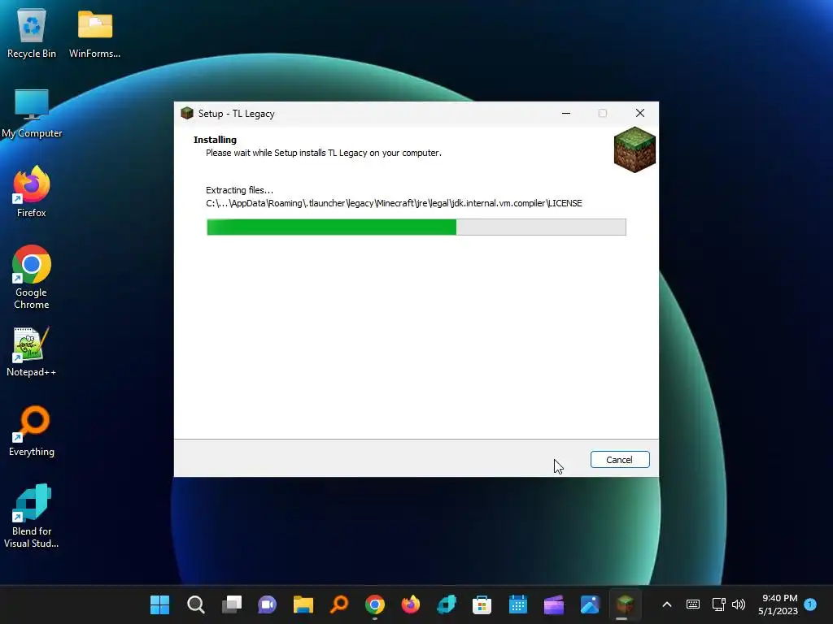Click the Setup title bar block icon
The height and width of the screenshot is (624, 833).
(x=186, y=113)
